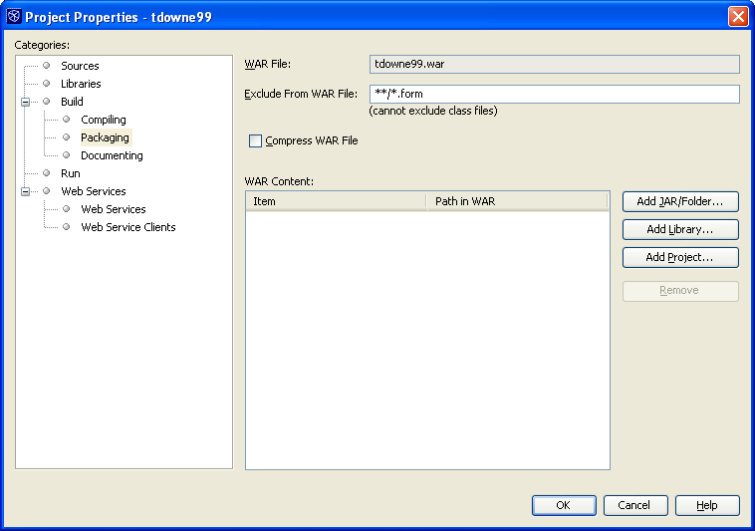The height and width of the screenshot is (531, 755).
Task: Select the Sources category
Action: [80, 66]
